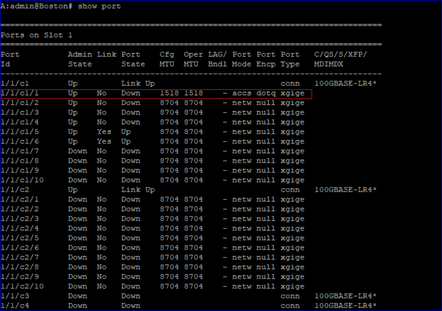The width and height of the screenshot is (442, 311).
Task: Click the Port Id column header
Action: coord(10,59)
